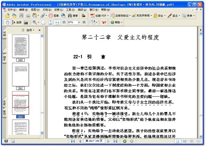
Task: Click the green previous view arrow
Action: point(125,141)
